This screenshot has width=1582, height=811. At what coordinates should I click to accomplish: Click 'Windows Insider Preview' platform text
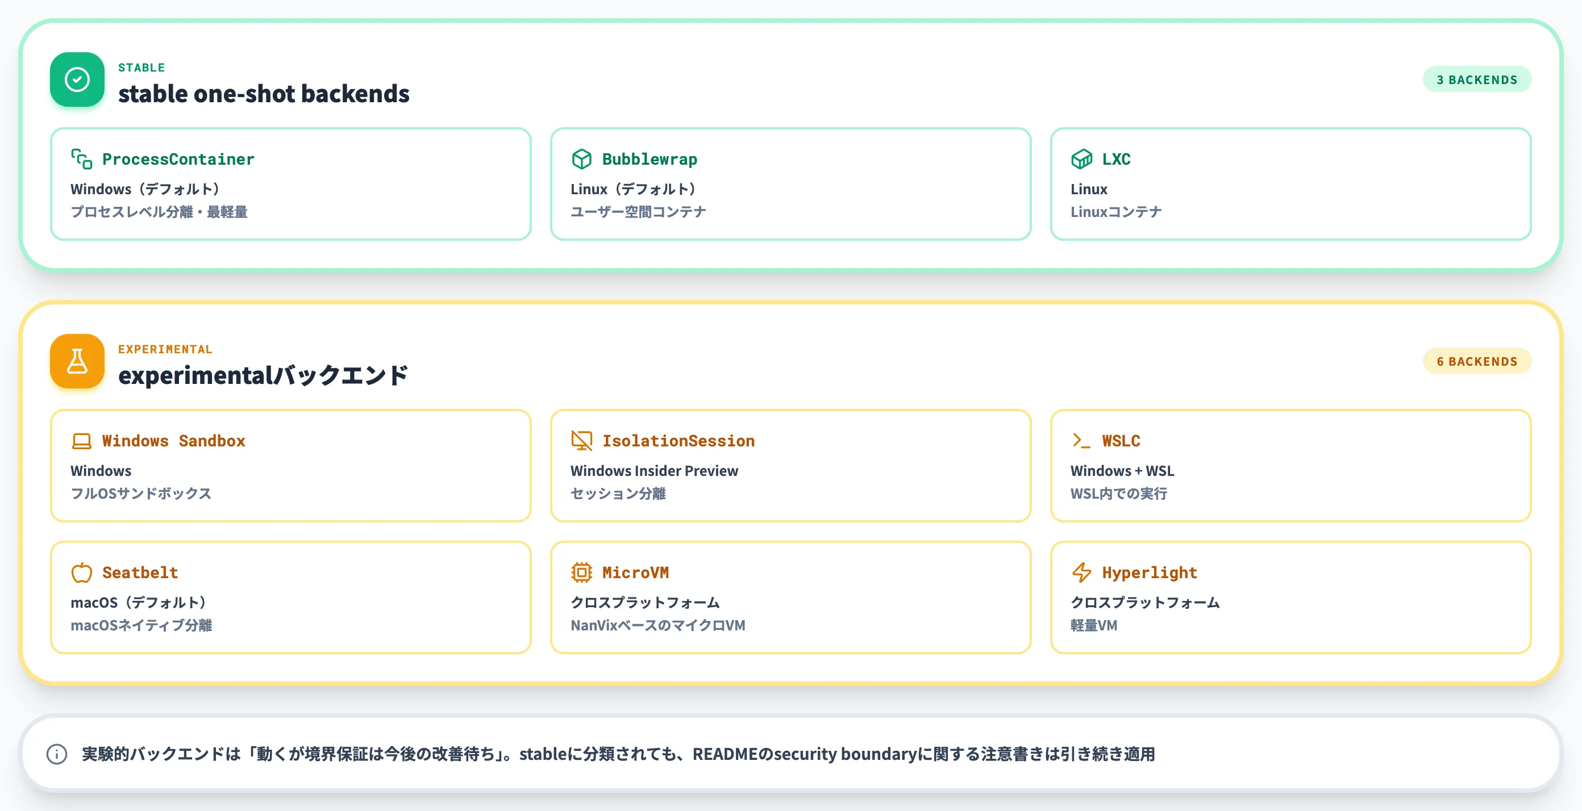654,471
